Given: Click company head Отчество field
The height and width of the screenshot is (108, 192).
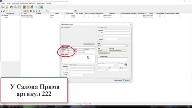Looking at the screenshot, I should (x=82, y=72).
